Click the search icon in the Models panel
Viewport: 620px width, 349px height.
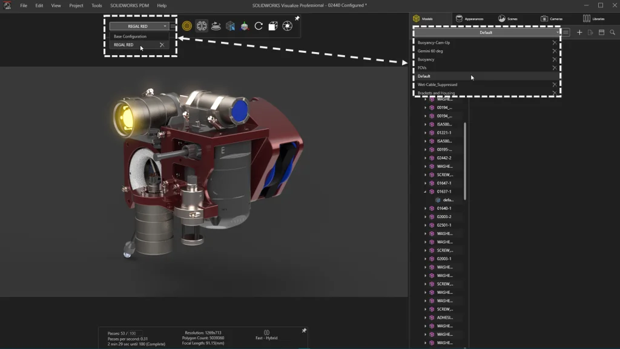[x=612, y=33]
